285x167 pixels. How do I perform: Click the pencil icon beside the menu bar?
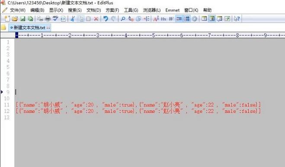[5, 10]
